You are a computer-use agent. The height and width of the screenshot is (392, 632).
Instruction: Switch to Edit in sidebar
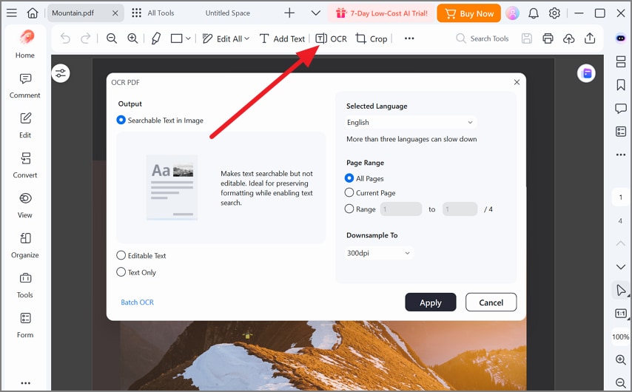click(25, 126)
